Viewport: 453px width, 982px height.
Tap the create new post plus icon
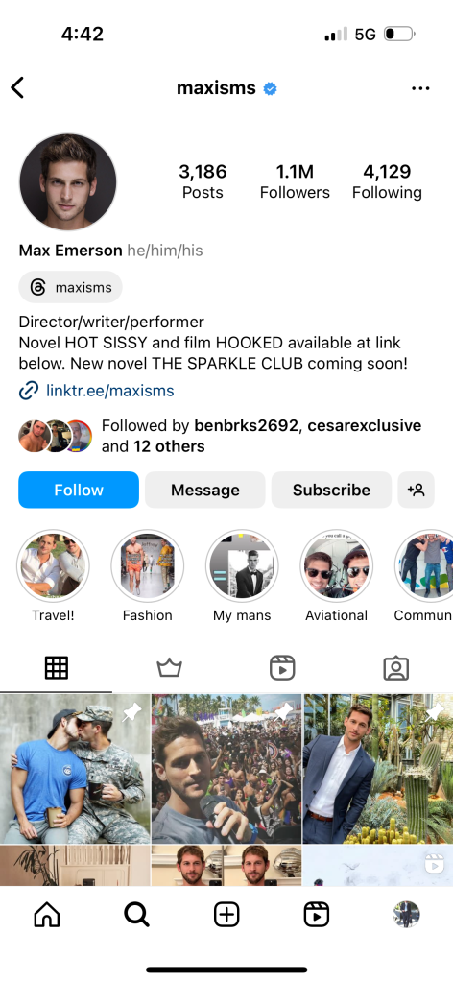tap(226, 915)
